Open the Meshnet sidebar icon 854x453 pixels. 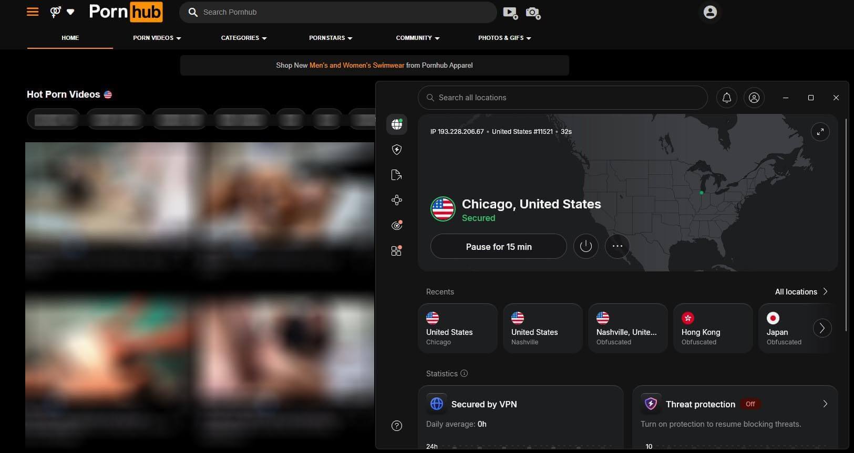click(397, 200)
